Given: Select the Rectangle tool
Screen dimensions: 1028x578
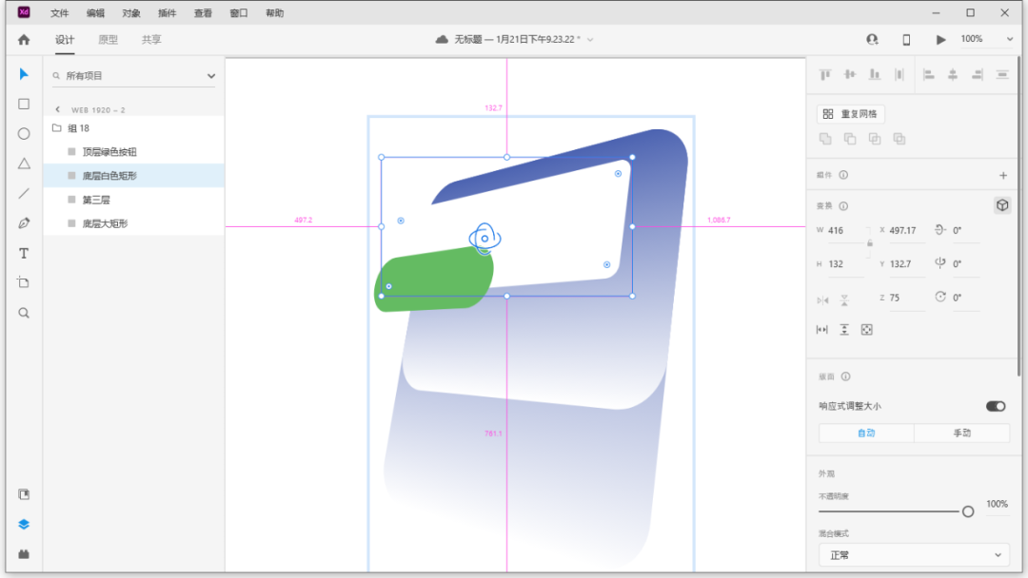Looking at the screenshot, I should (x=24, y=105).
